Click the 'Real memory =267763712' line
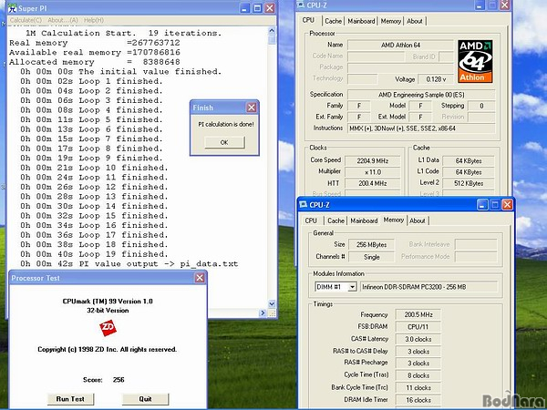 [95, 43]
